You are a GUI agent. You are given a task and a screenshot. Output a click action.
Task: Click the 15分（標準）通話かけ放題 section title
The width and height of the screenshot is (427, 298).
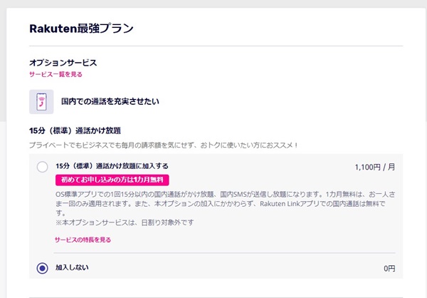coord(75,130)
